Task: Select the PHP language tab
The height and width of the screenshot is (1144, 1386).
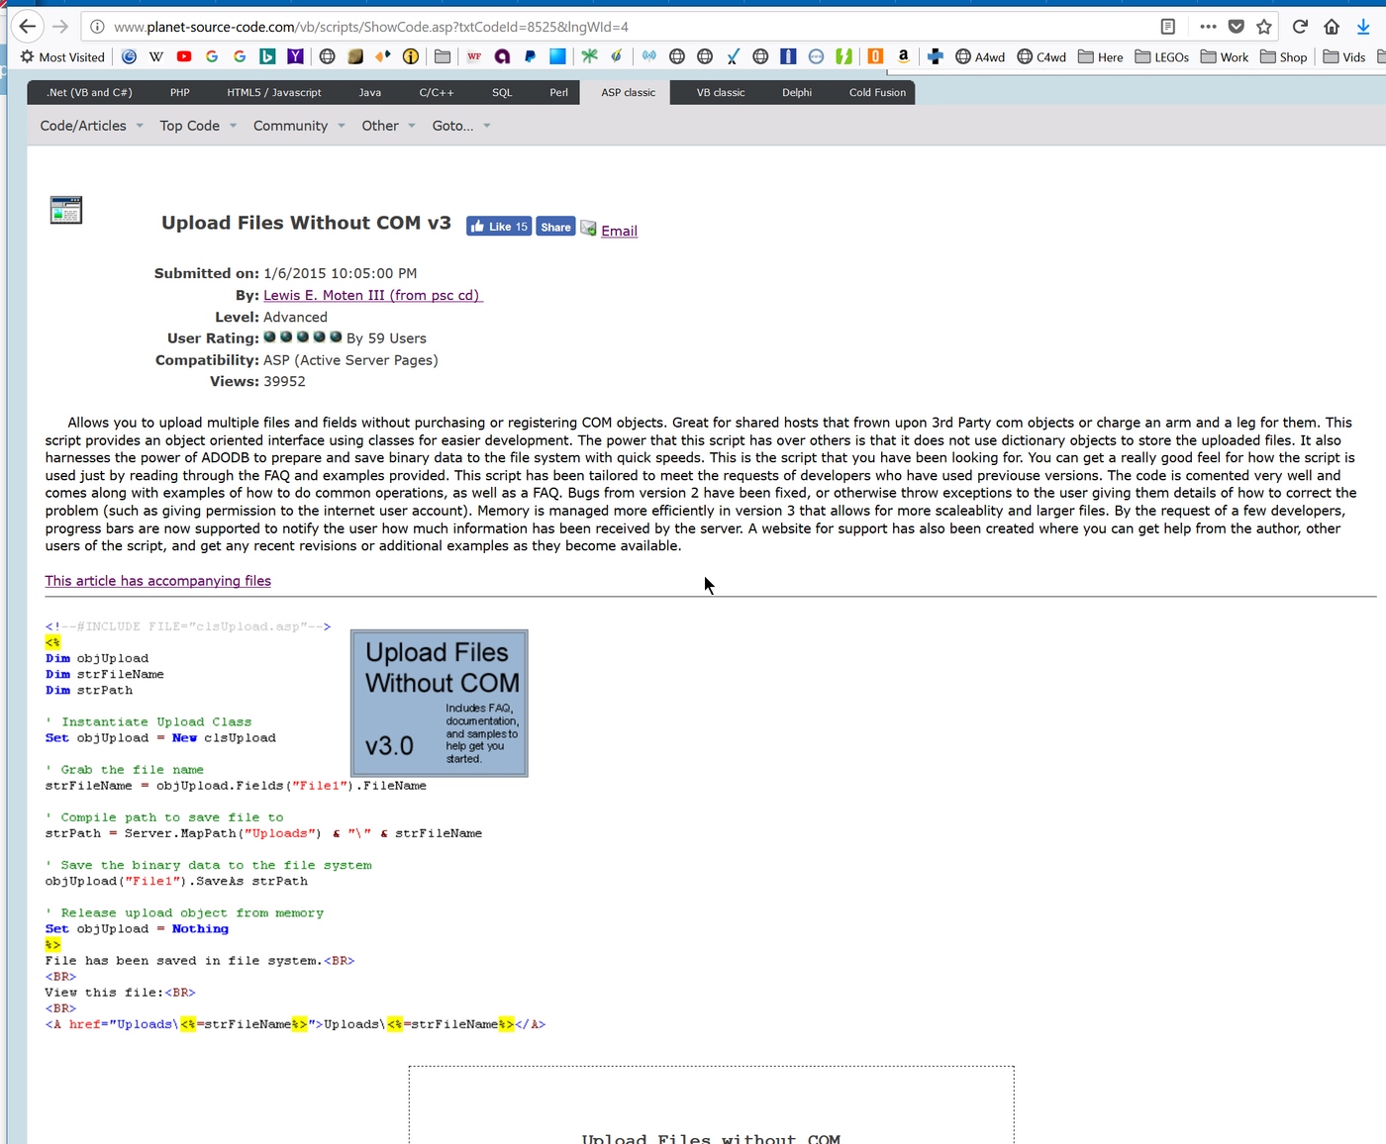Action: click(x=179, y=92)
